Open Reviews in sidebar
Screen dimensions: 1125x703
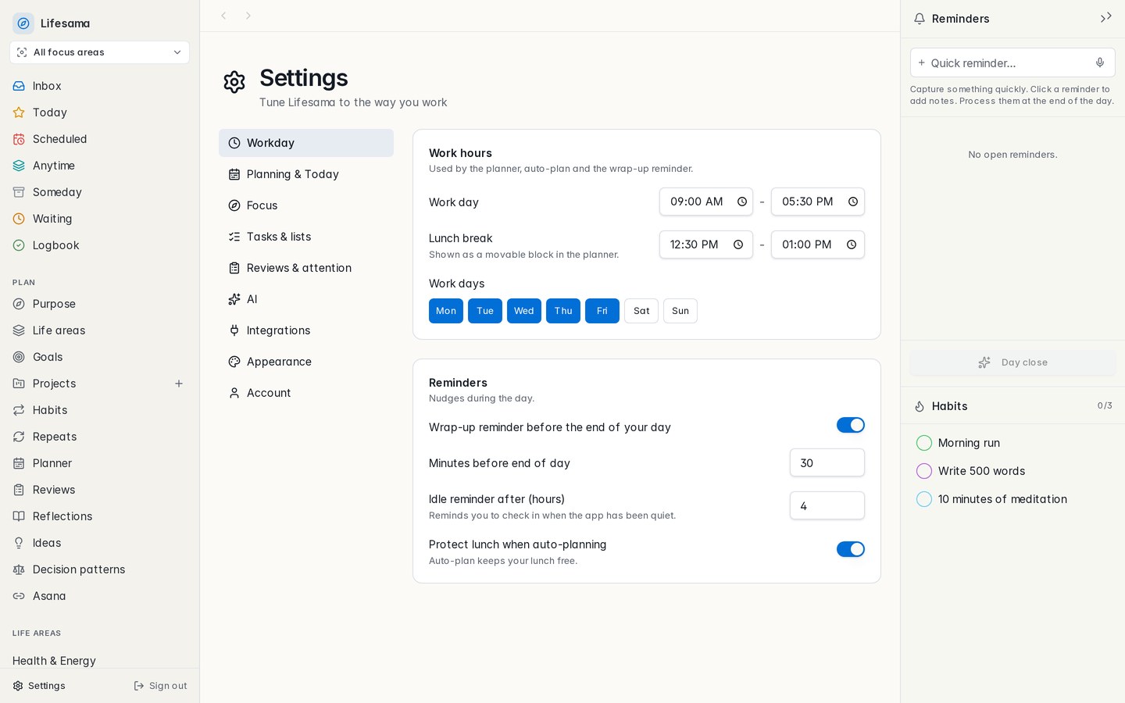pos(99,490)
